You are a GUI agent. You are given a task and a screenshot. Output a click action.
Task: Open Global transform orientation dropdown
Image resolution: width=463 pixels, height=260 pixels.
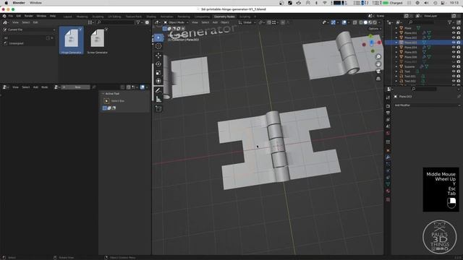tap(247, 22)
